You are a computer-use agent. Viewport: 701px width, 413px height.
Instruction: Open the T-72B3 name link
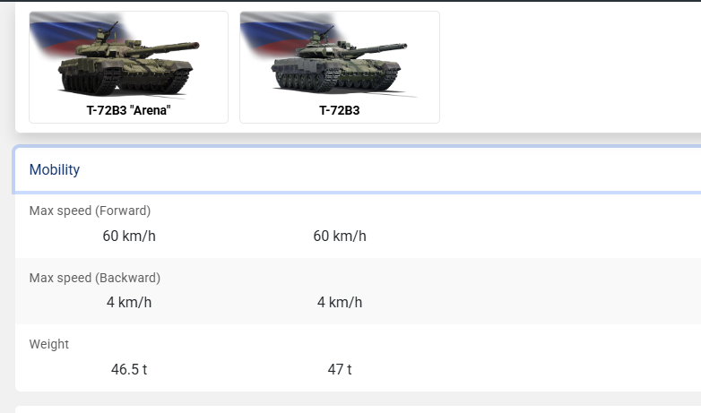340,110
